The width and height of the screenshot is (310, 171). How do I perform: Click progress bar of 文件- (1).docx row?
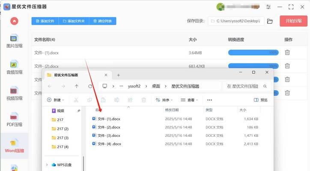[253, 53]
